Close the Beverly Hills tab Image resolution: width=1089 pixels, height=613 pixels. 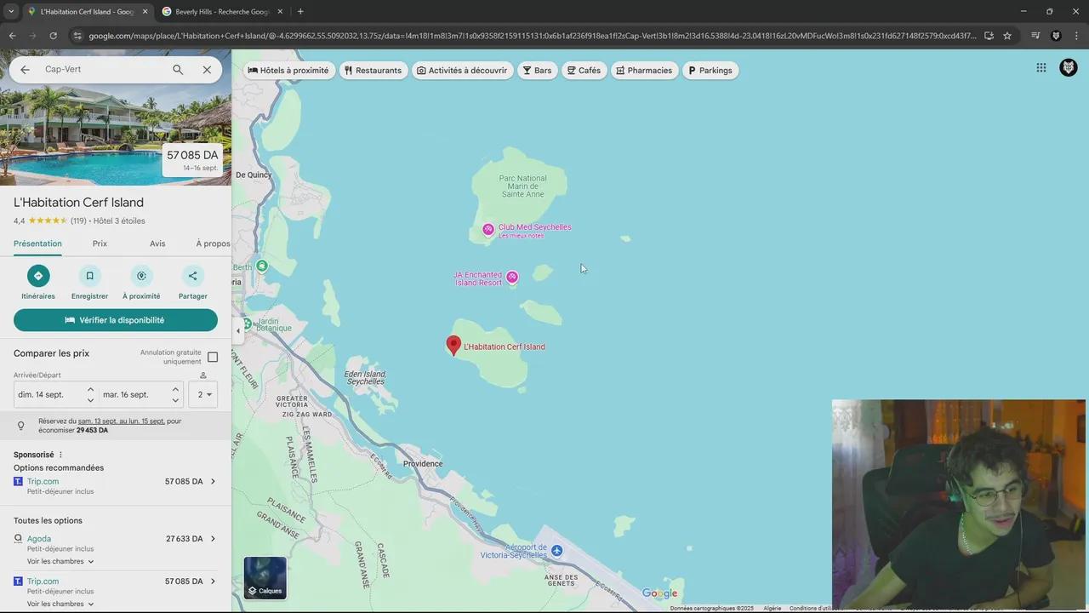coord(280,11)
